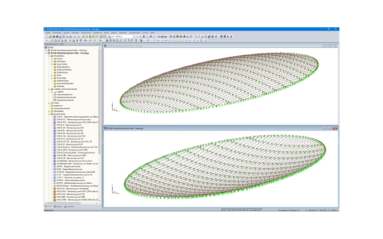This screenshot has width=383, height=239.
Task: Select Hilfsobjekte in the navigator
Action: (x=59, y=111)
